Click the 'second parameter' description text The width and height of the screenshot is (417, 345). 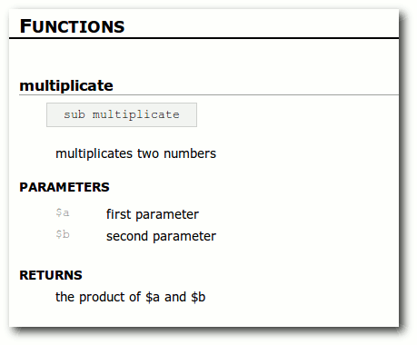[161, 236]
